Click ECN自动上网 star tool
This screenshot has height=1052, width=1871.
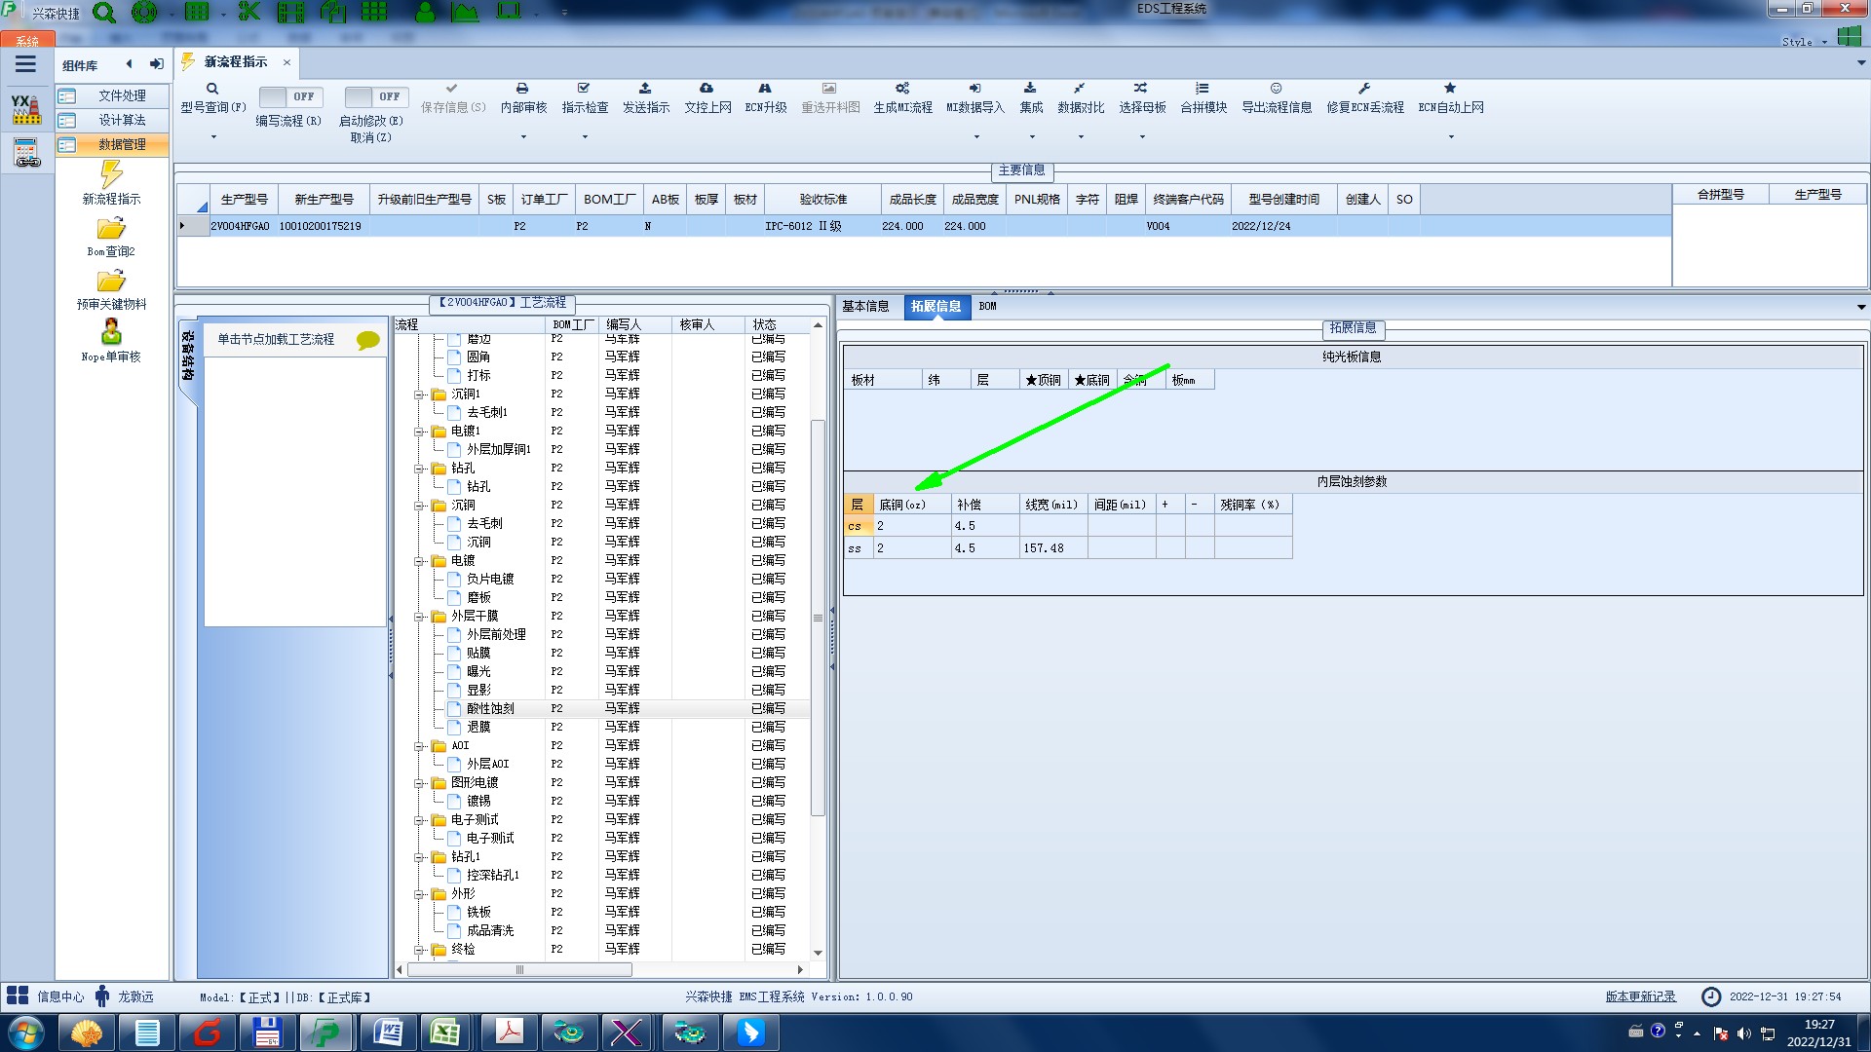[1451, 97]
